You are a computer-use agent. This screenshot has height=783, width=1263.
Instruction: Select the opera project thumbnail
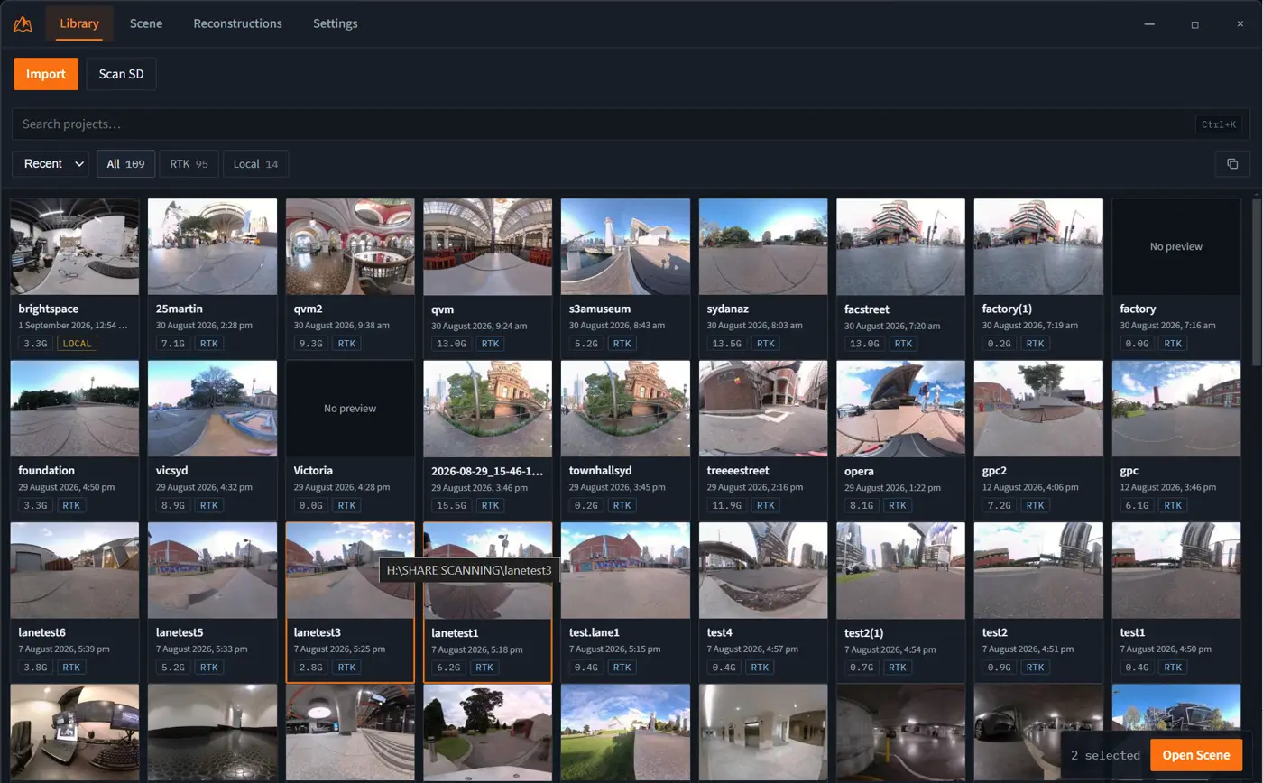900,409
